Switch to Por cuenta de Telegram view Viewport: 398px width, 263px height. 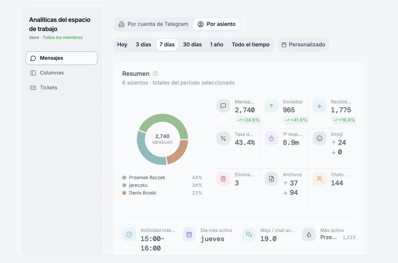coord(153,24)
